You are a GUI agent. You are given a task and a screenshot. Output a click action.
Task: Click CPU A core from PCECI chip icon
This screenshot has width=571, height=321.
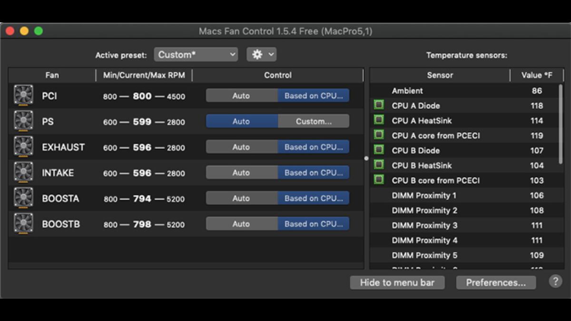[379, 135]
